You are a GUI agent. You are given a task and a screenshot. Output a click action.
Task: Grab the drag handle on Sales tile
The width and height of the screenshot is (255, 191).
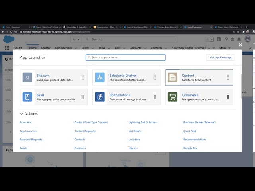[x=82, y=97]
